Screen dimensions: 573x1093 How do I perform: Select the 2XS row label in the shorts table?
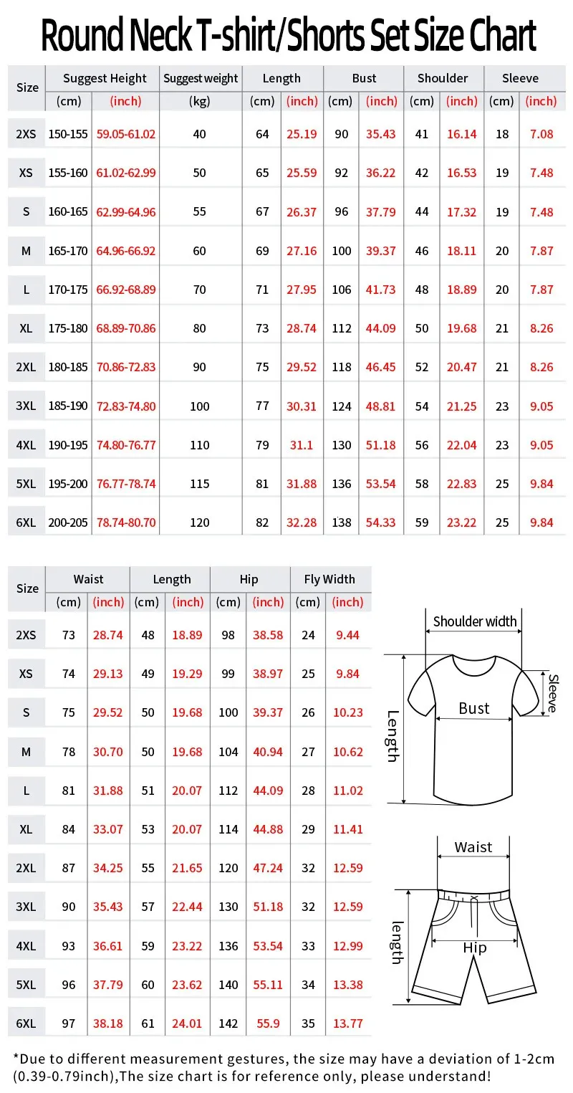27,635
